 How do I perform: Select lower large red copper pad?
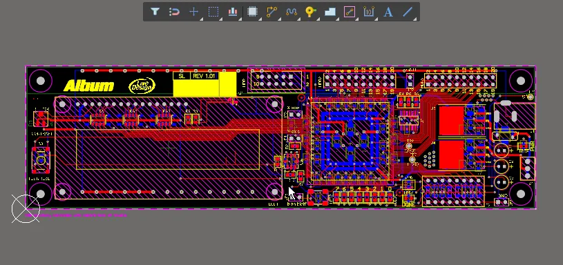pos(451,155)
